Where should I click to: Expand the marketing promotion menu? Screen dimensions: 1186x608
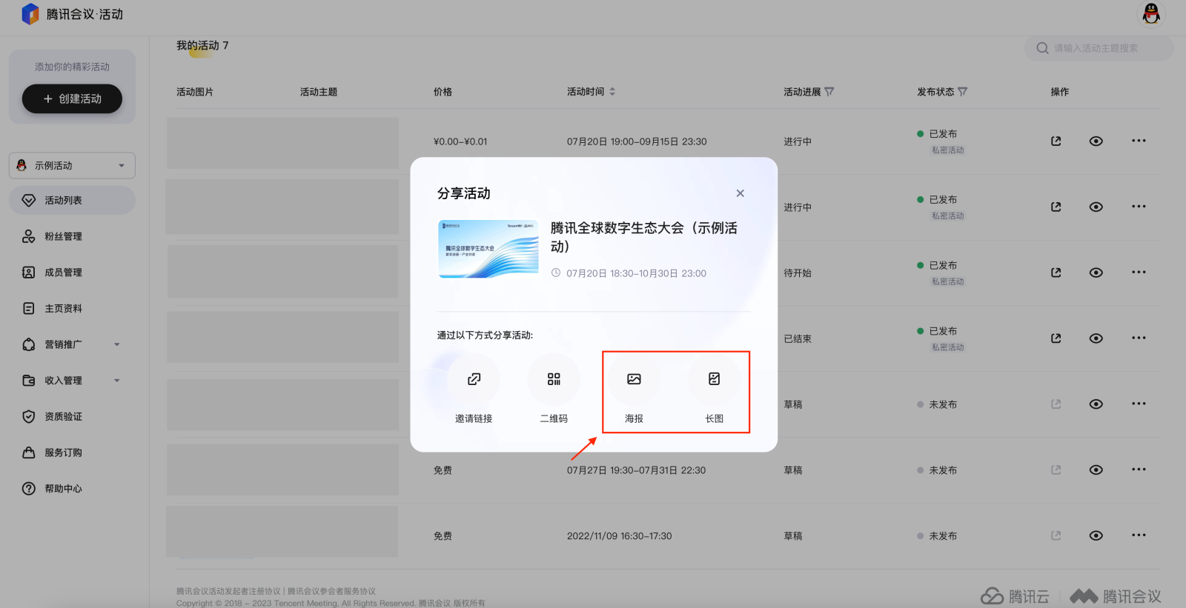[72, 344]
